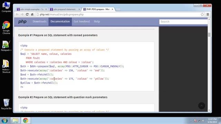
Task: Click the vertical scrollbar thumb
Action: tap(209, 34)
